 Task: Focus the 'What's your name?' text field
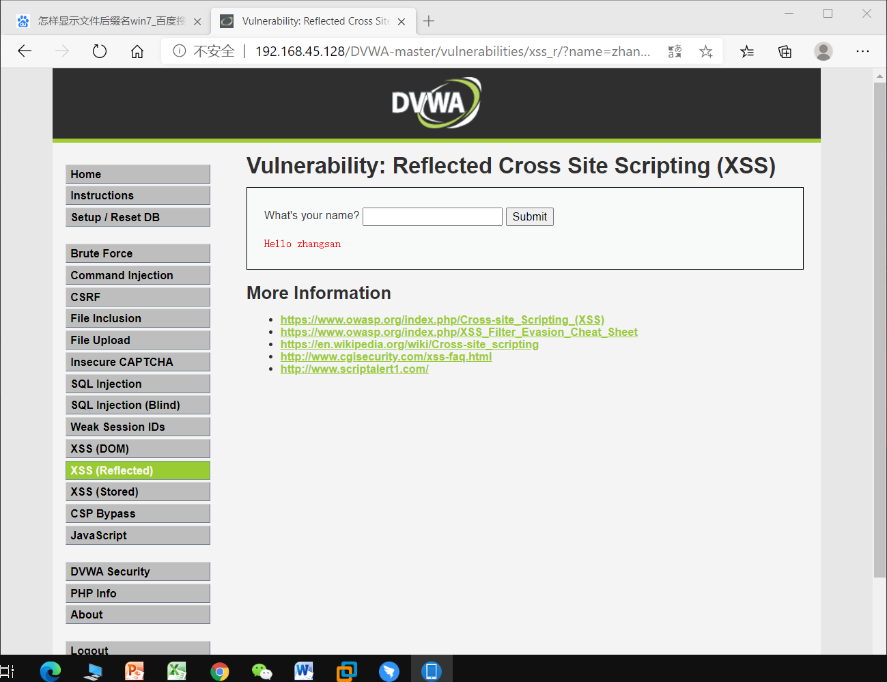(432, 216)
